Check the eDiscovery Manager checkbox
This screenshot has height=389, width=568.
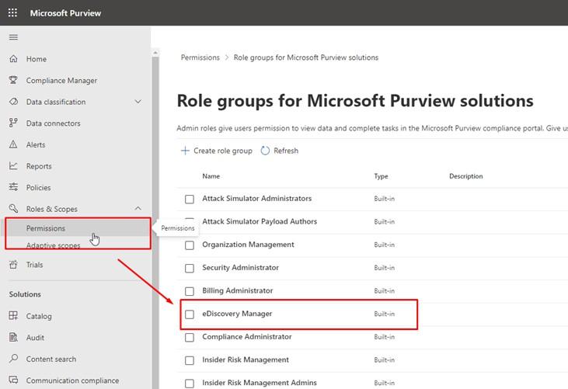190,314
